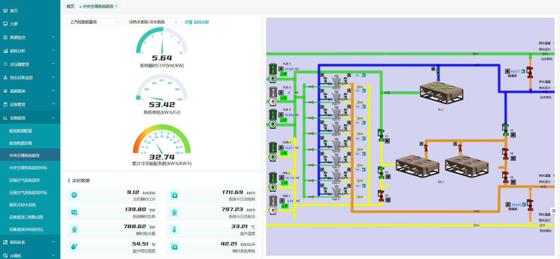Click the outdoor humidity droplet icon
The height and width of the screenshot is (259, 560).
coord(74,246)
